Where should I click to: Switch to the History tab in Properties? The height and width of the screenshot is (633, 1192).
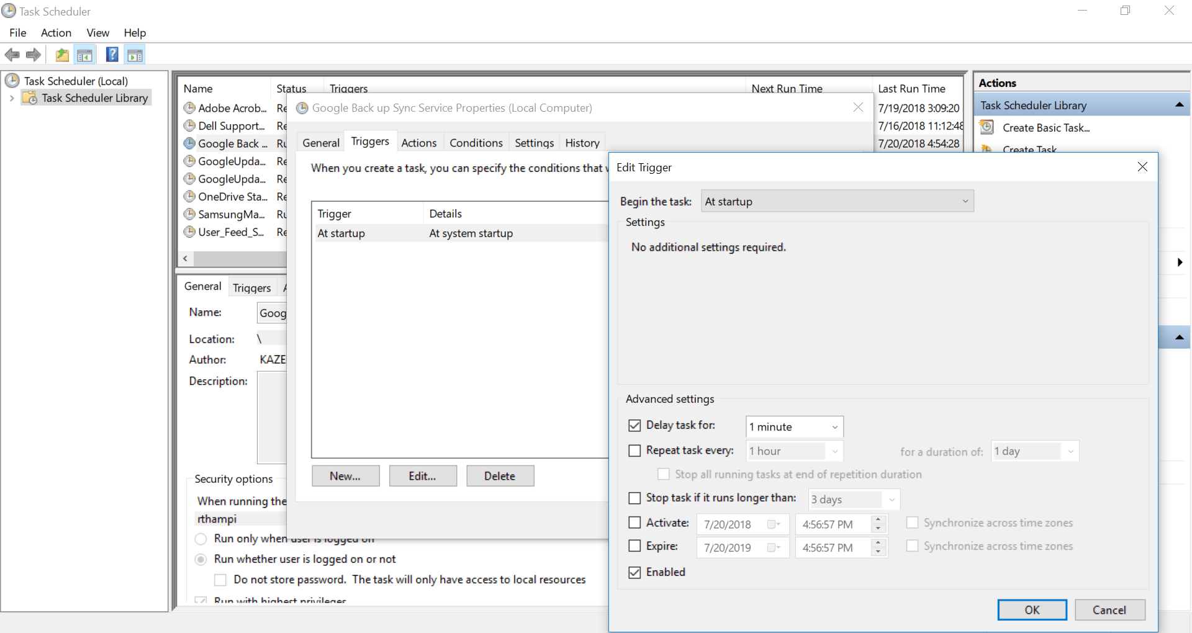[582, 143]
